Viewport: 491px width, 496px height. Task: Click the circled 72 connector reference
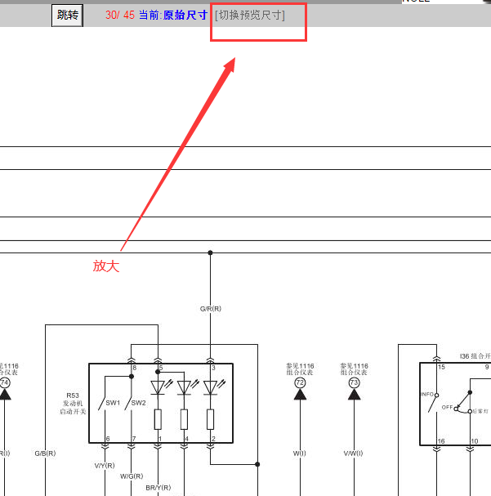(x=300, y=383)
